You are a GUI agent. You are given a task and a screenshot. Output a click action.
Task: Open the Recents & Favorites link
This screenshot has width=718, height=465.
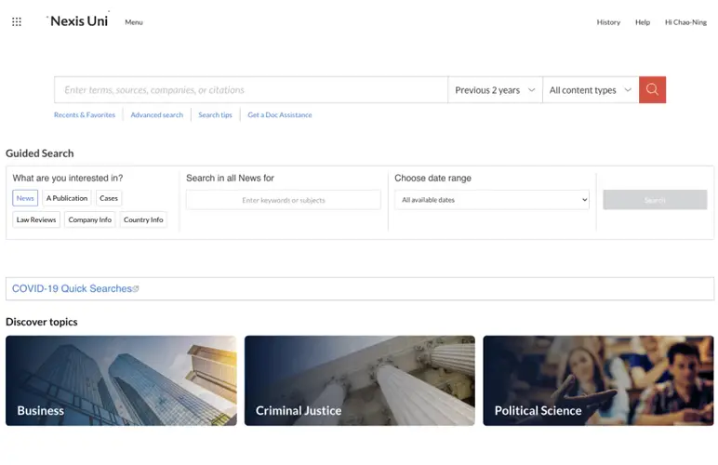85,115
